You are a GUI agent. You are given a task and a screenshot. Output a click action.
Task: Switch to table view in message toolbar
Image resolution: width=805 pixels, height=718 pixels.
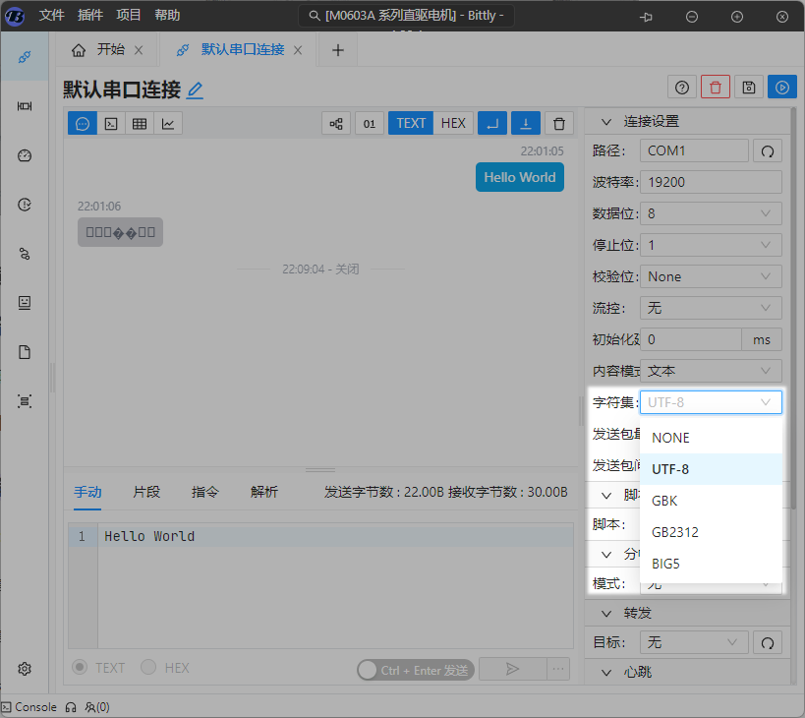tap(140, 123)
